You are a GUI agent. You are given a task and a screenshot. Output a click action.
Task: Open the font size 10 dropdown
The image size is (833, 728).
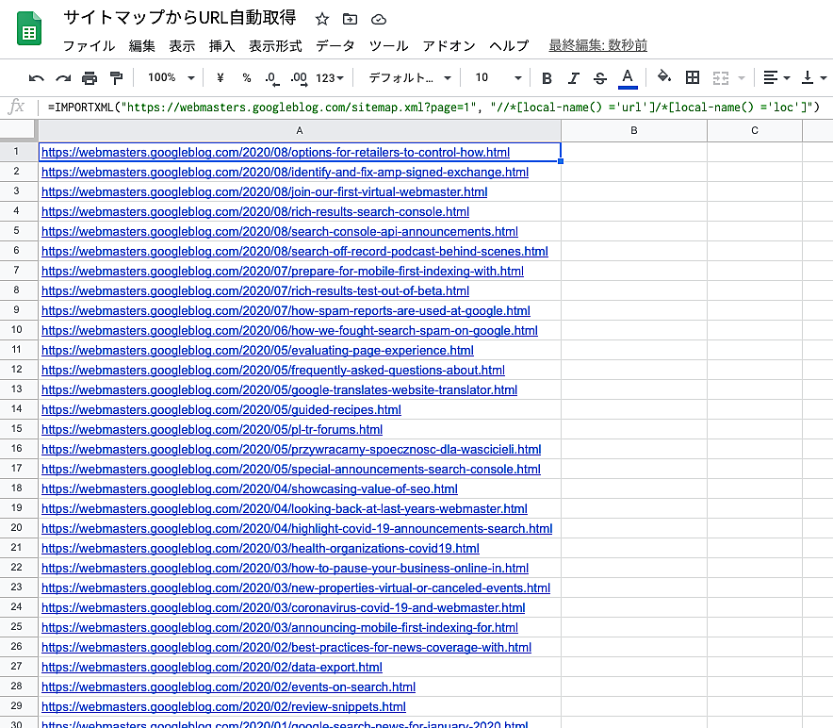coord(498,77)
